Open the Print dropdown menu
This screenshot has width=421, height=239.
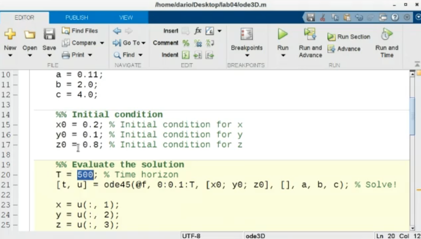(90, 55)
